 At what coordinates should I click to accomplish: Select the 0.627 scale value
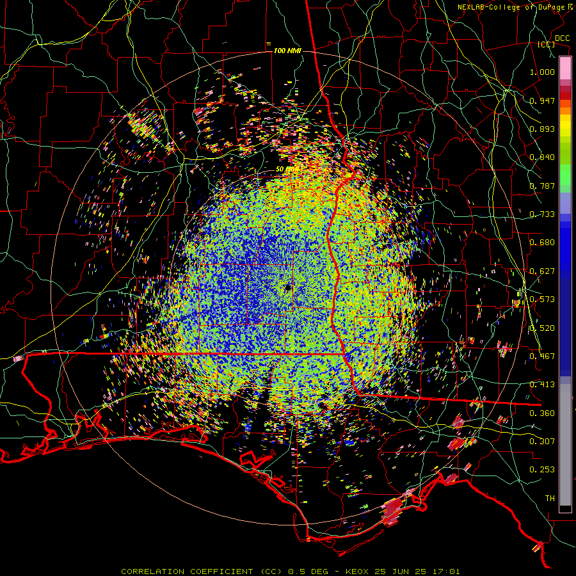coord(542,271)
